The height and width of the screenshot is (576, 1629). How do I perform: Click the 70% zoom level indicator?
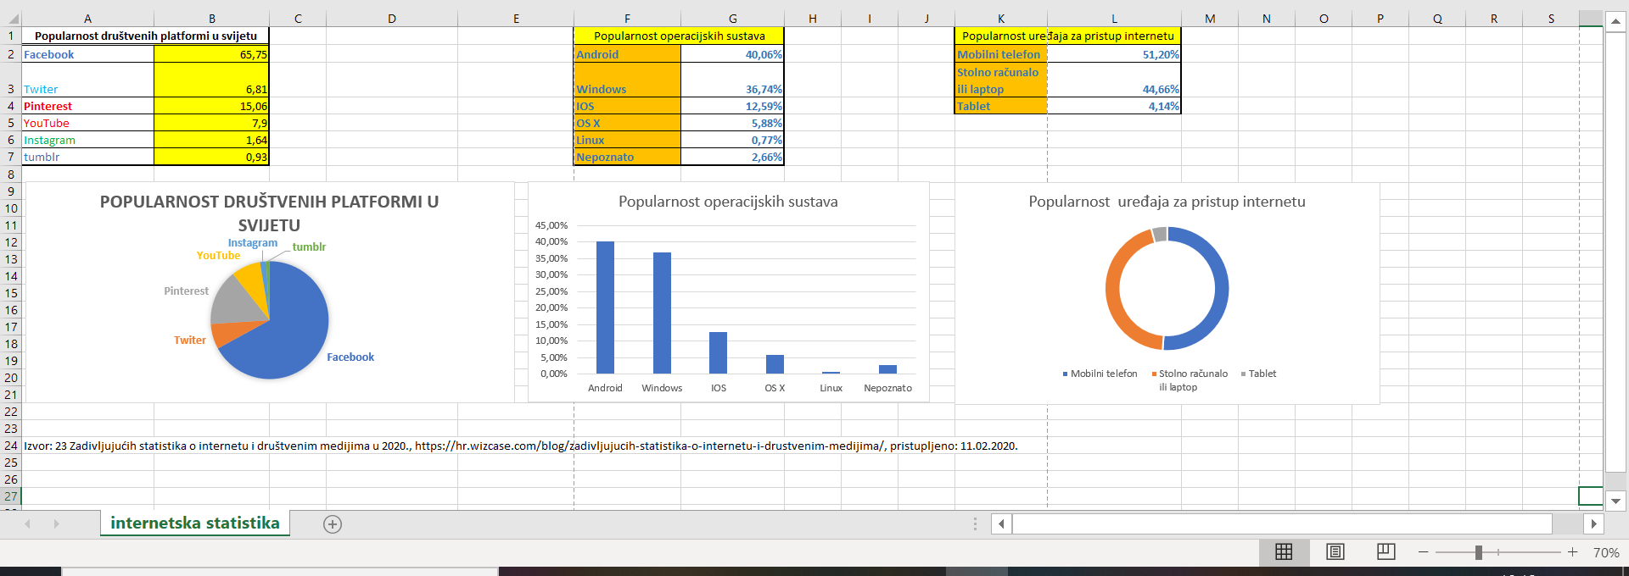[x=1606, y=552]
